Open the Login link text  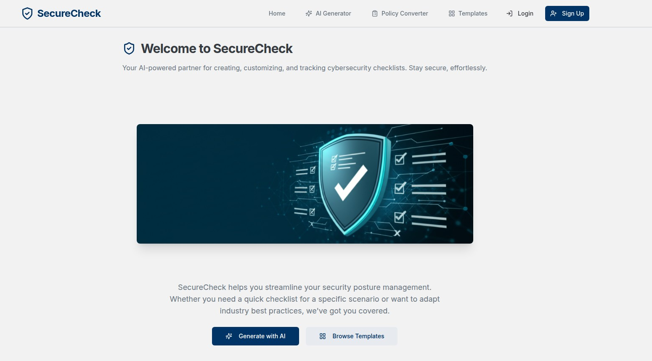click(x=525, y=13)
